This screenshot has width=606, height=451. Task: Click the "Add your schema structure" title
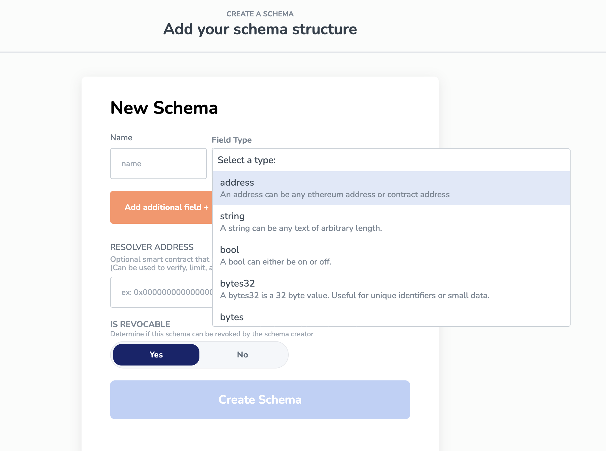[260, 29]
